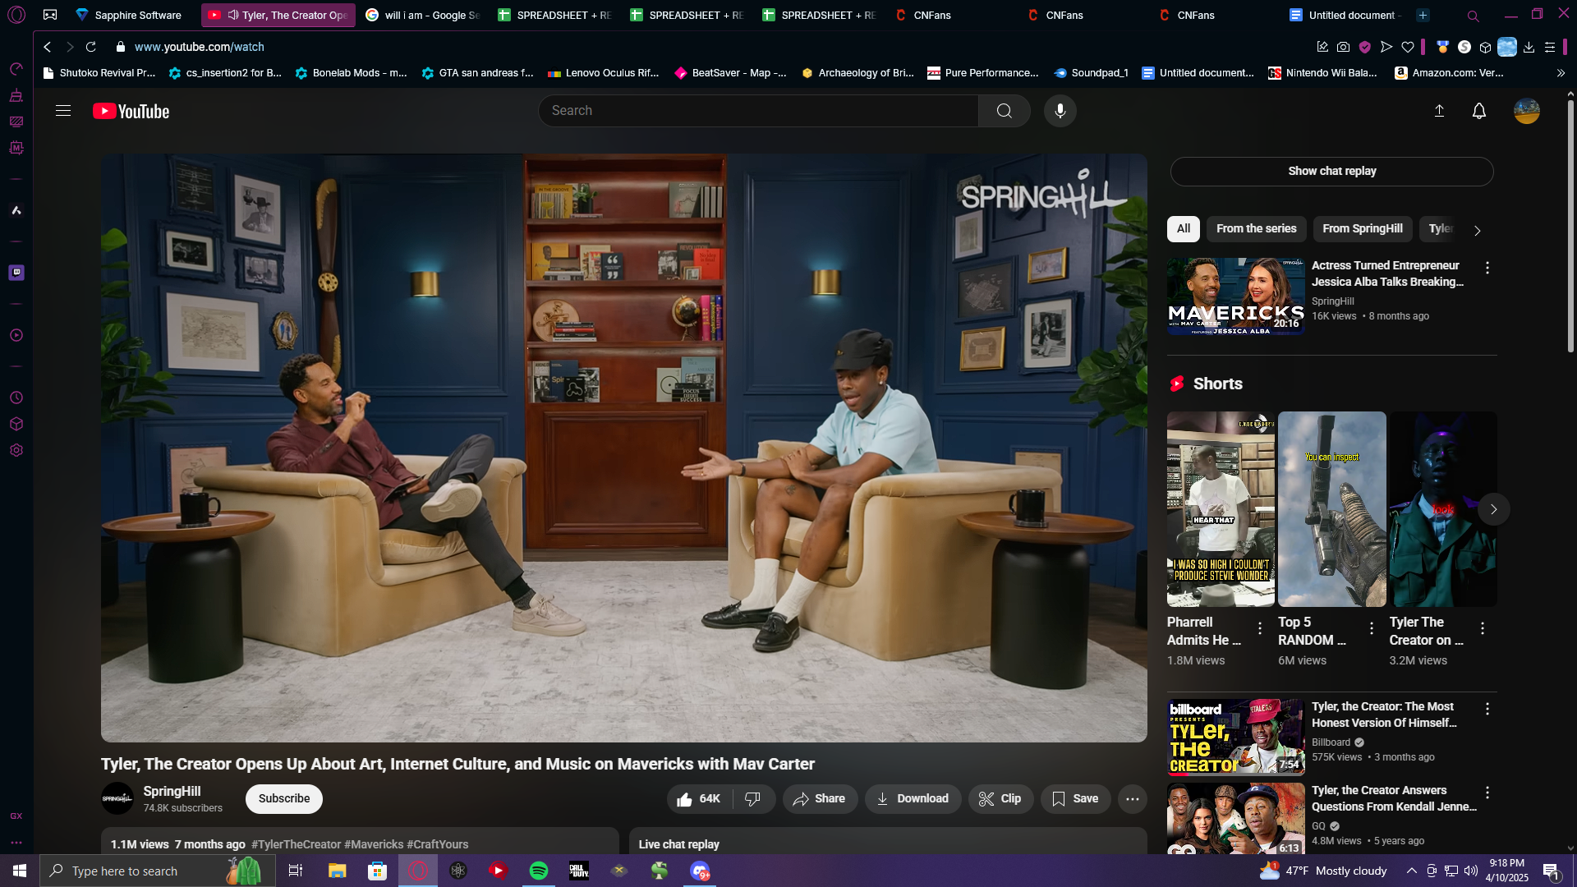
Task: Open the #TylerTheCreator hashtag link
Action: point(296,844)
